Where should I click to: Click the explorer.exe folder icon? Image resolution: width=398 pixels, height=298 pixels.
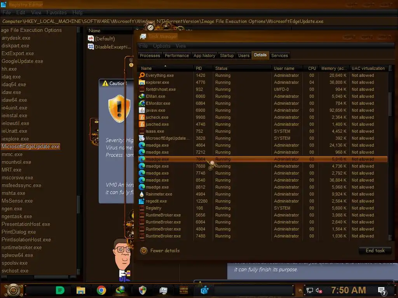[141, 82]
